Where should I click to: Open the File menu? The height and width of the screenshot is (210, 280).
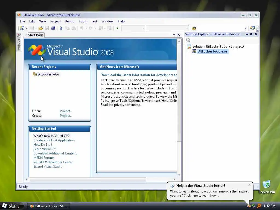click(22, 21)
